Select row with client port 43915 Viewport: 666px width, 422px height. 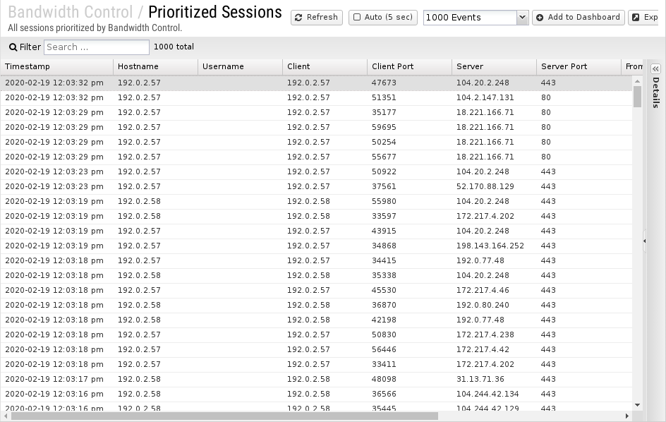(x=317, y=231)
